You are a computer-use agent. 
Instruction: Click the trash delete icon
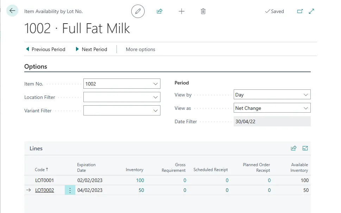point(203,11)
